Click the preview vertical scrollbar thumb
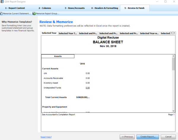Screen dimensions: 178x140 click(x=173, y=64)
